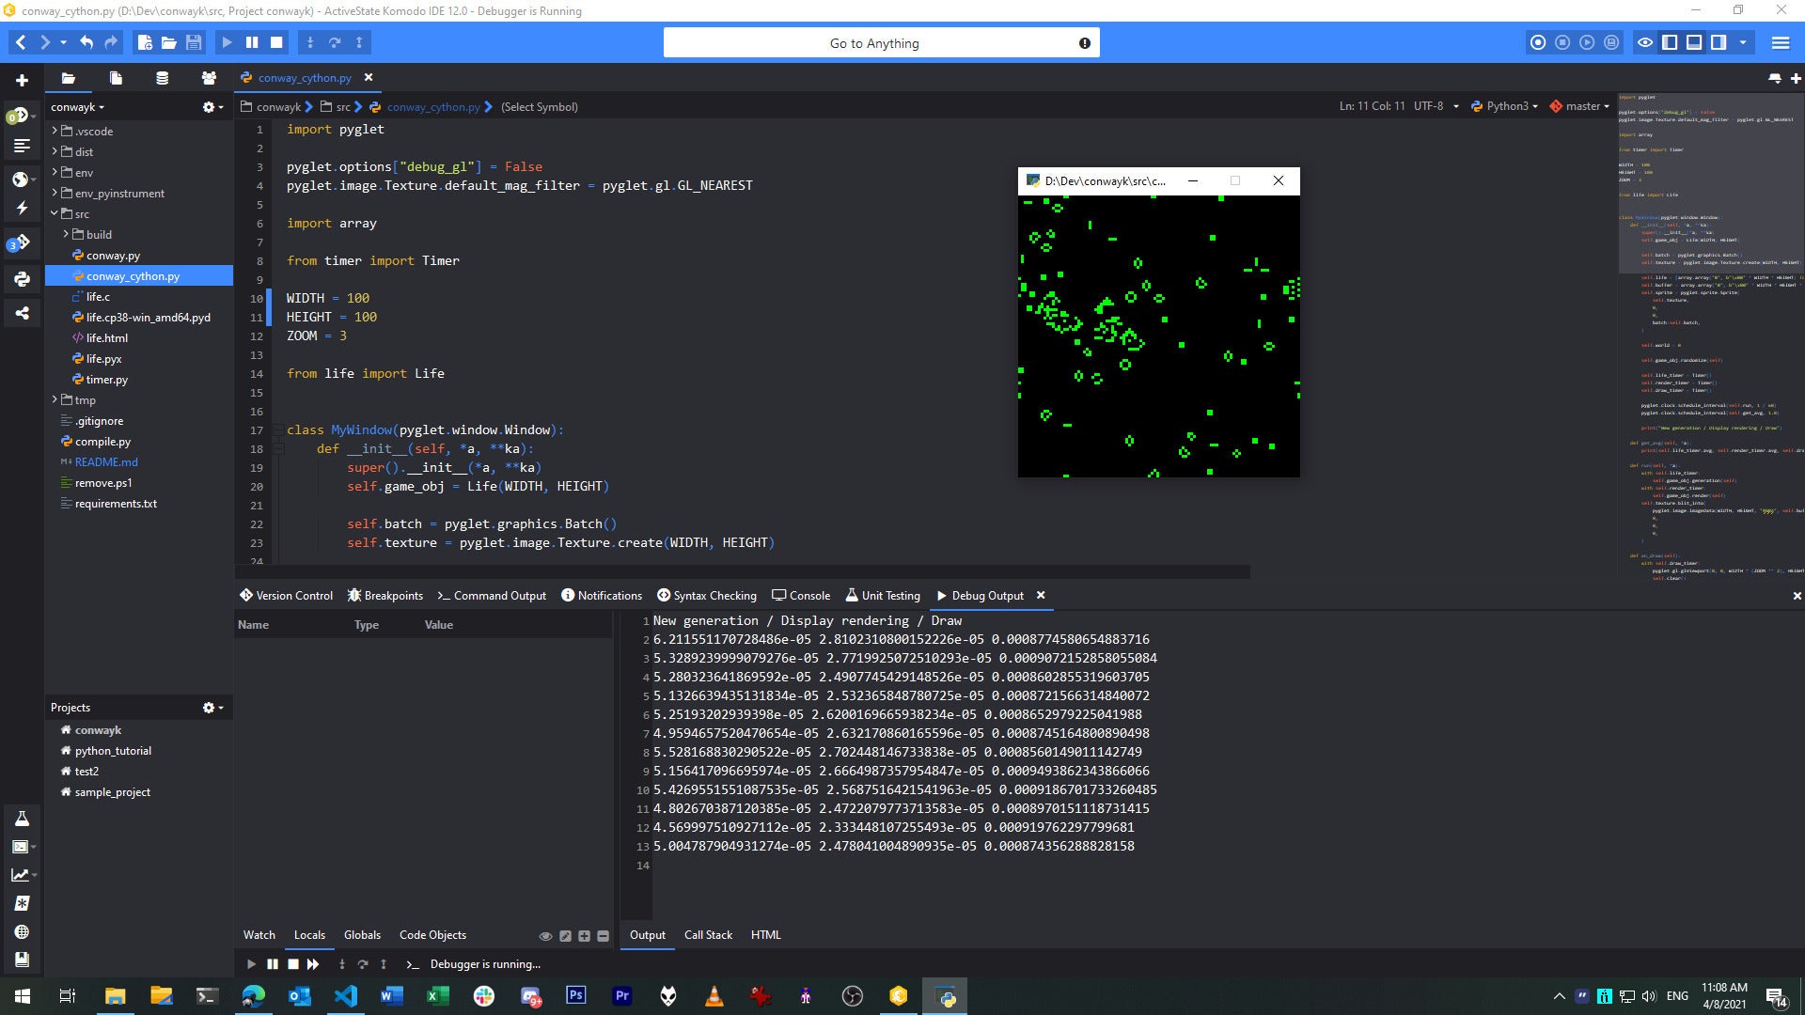
Task: Click the plus icon in the left dynamic bar
Action: coord(22,80)
